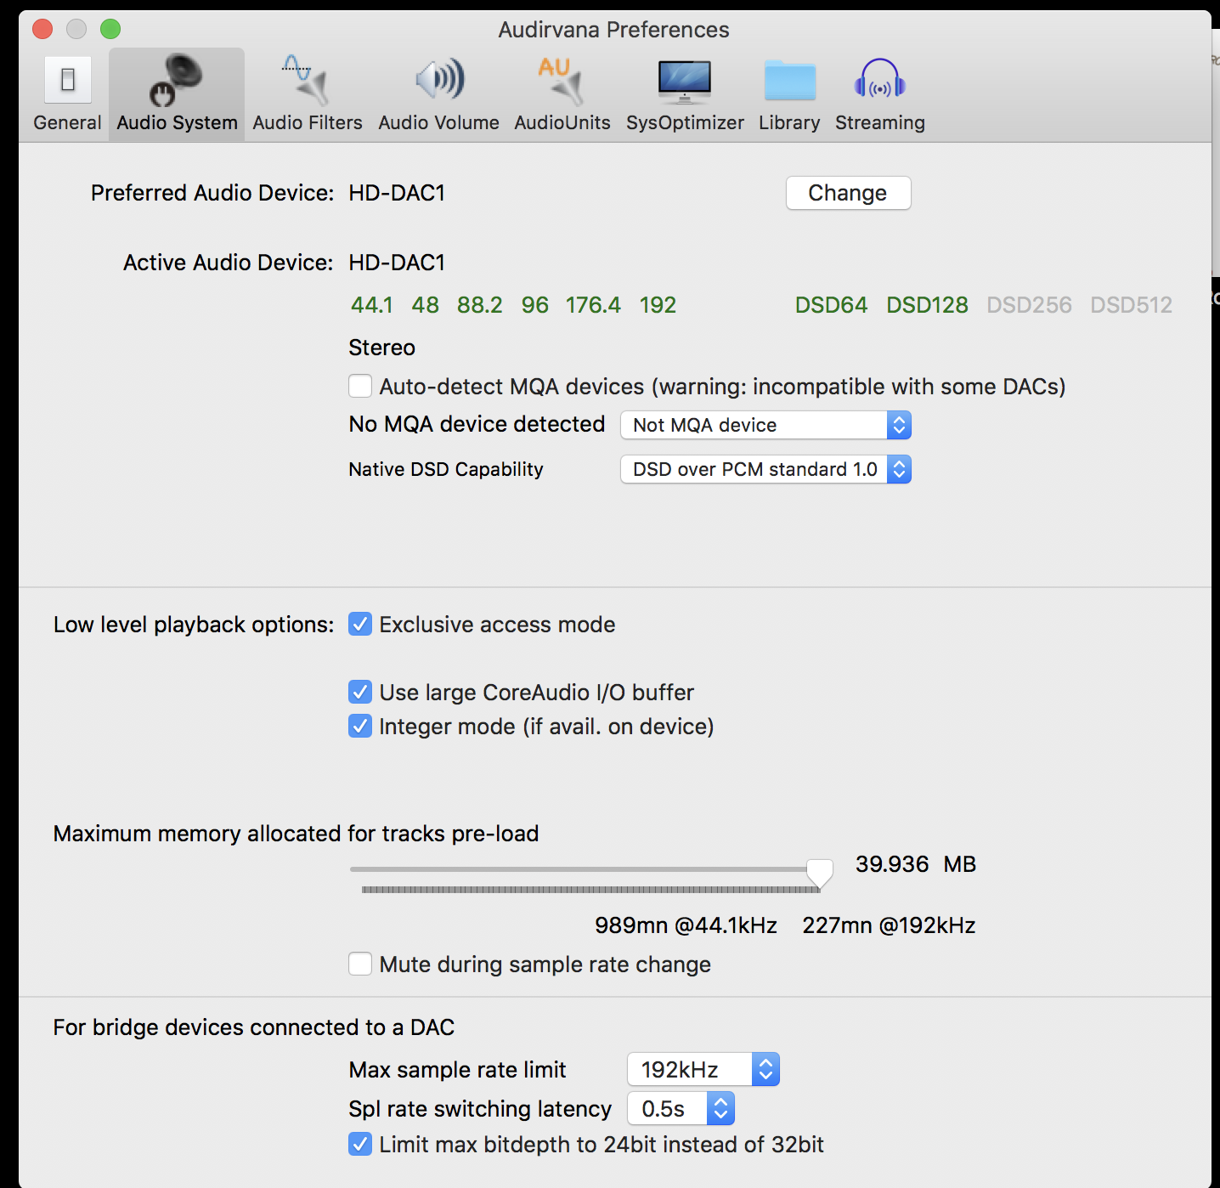Toggle Limit max bitdepth to 24bit checkbox
1220x1188 pixels.
[360, 1144]
